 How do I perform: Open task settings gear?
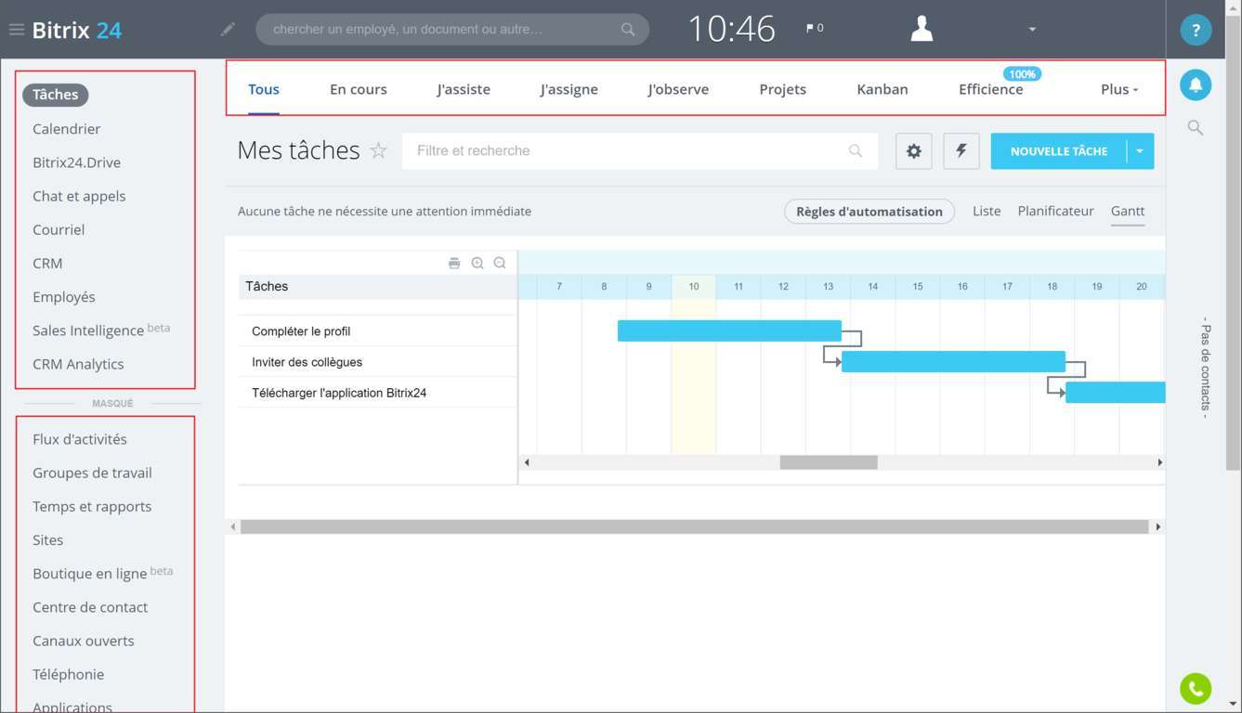pos(914,151)
